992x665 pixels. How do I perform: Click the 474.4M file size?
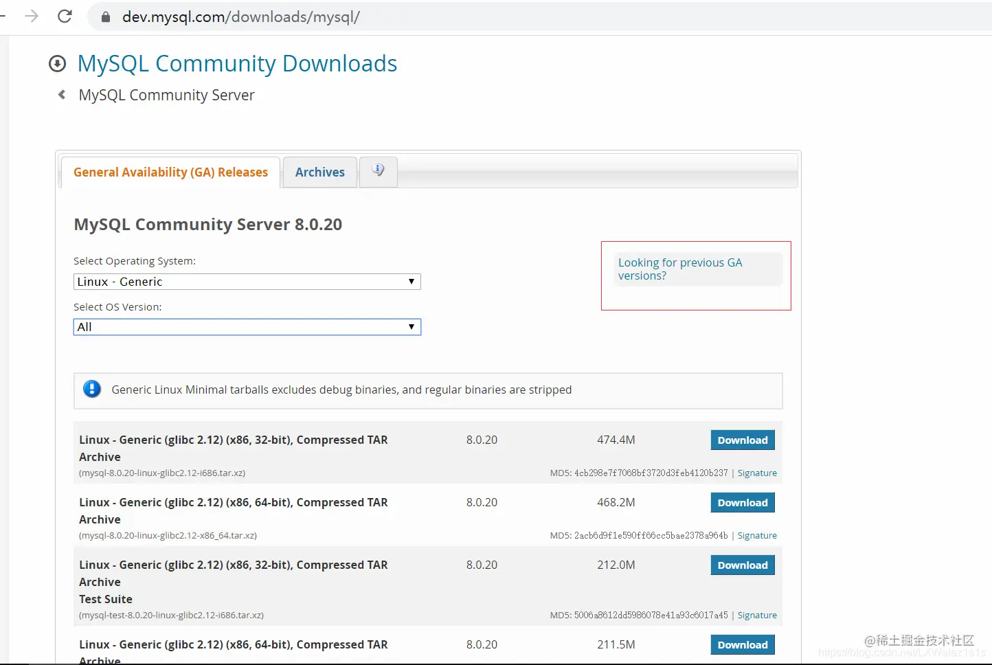[x=616, y=440]
